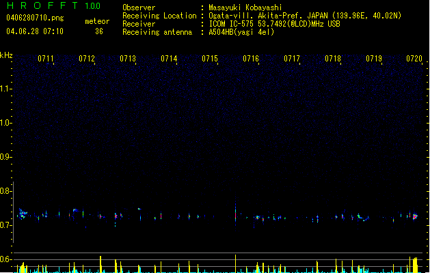Click the version number 1.00

click(92, 6)
